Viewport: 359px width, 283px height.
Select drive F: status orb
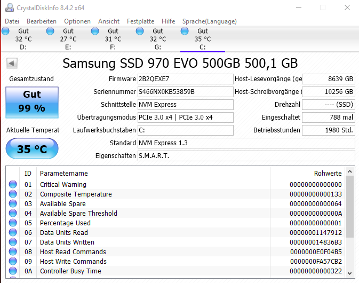tap(95, 31)
